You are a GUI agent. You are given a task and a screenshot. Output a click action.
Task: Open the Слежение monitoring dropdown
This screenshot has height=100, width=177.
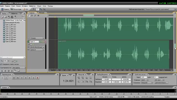(x=147, y=83)
